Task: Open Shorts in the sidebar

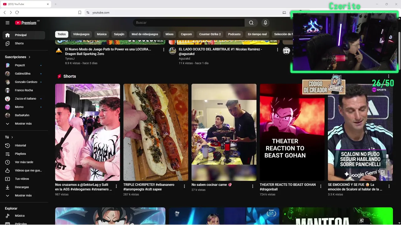Action: tap(24, 43)
